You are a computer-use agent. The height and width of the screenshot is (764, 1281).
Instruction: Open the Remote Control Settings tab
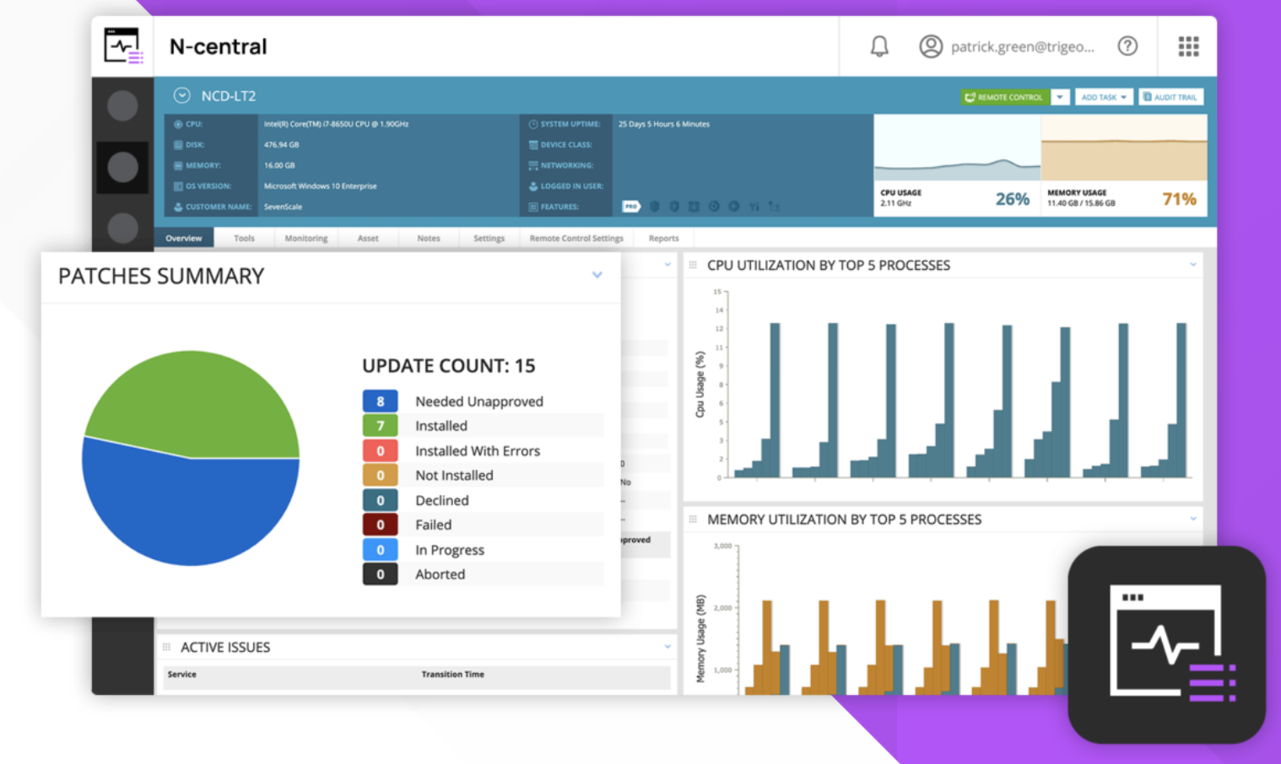click(x=576, y=238)
